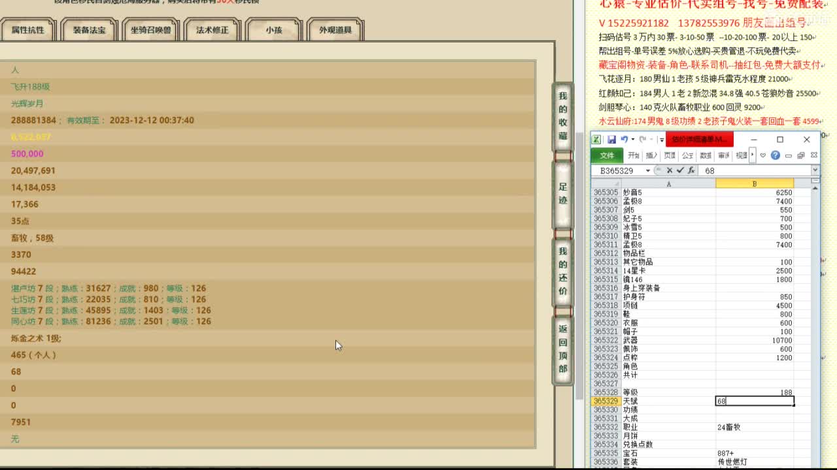This screenshot has width=837, height=470.
Task: Click the cell labeled 身上穿装备
Action: point(668,288)
